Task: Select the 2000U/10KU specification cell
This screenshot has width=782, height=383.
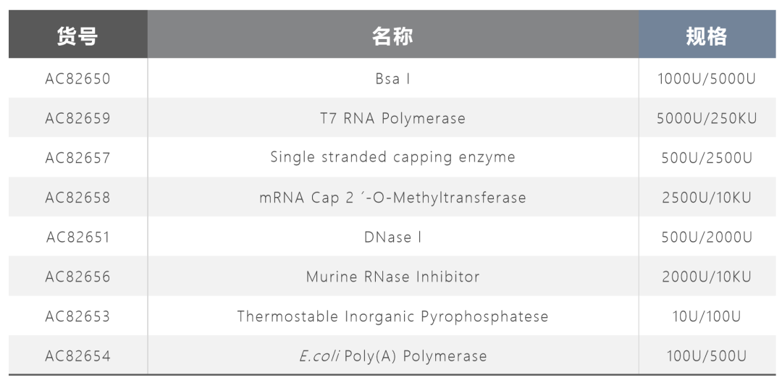Action: (706, 277)
